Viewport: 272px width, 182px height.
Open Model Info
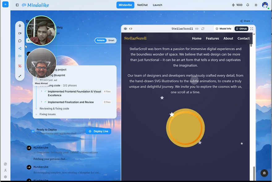(x=223, y=29)
